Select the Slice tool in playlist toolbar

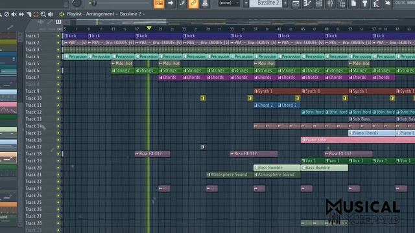[x=29, y=14]
